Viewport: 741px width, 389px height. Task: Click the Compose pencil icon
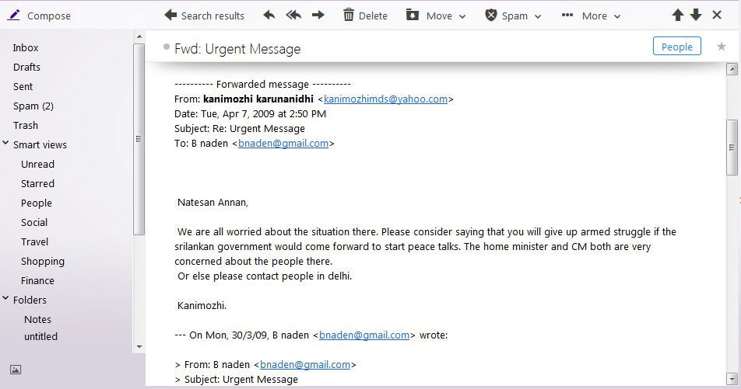click(14, 15)
